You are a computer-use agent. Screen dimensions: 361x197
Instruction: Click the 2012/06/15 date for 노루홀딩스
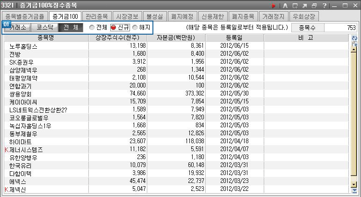click(x=234, y=45)
